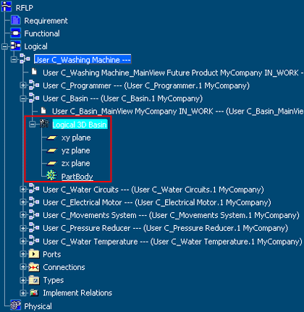This screenshot has height=312, width=304.
Task: Select User C_Electrical Motor item
Action: 157,203
